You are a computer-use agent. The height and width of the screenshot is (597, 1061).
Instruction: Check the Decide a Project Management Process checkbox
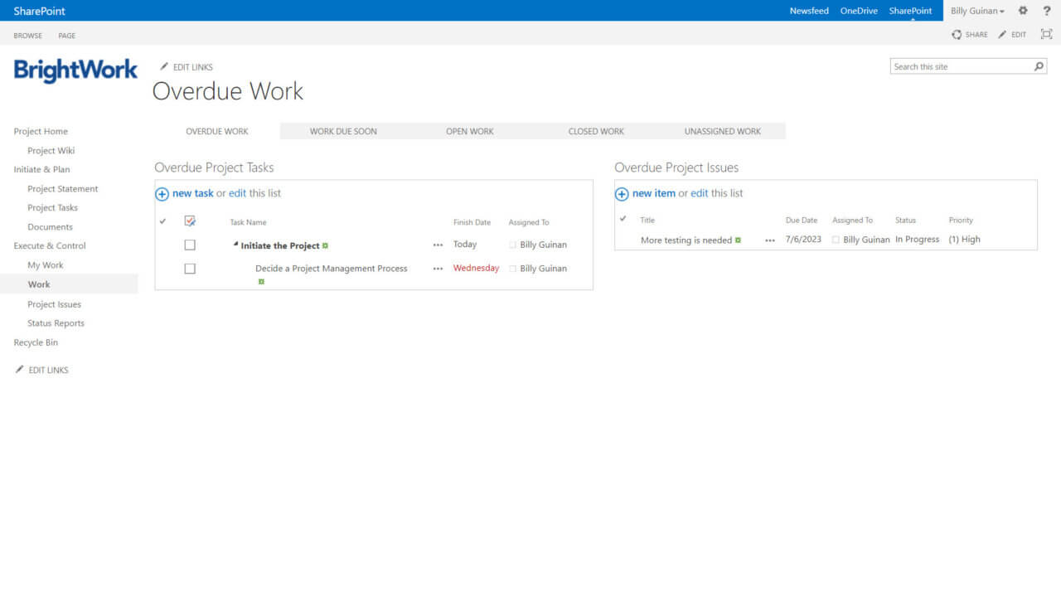(x=190, y=268)
